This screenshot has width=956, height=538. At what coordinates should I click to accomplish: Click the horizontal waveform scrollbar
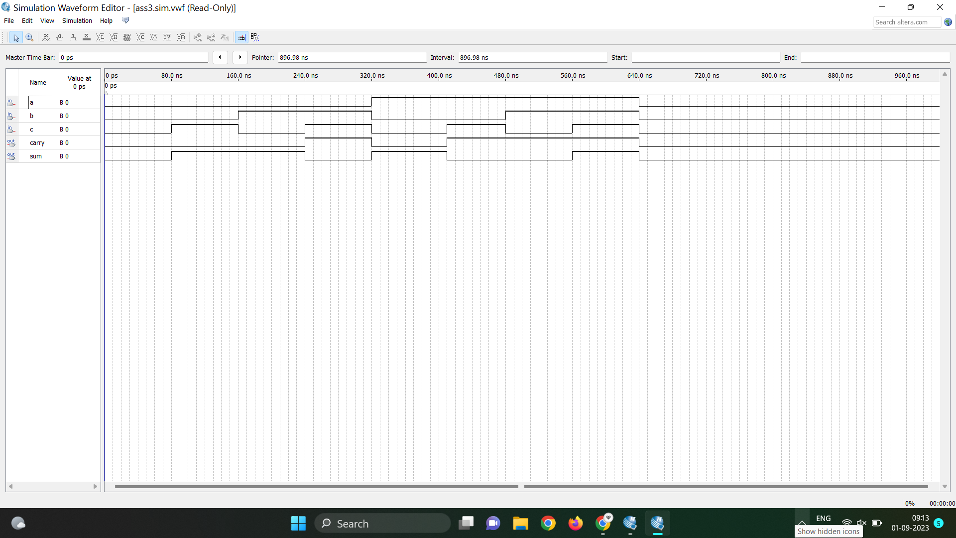click(x=316, y=487)
